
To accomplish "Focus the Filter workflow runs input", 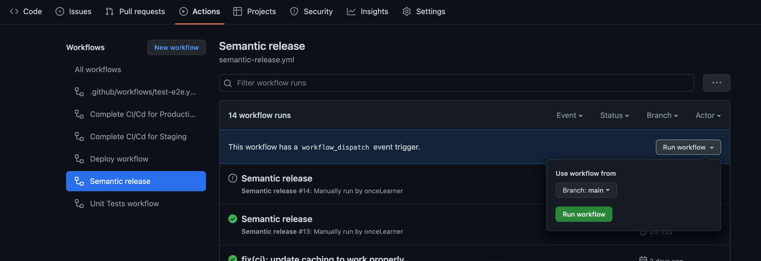I will click(460, 83).
